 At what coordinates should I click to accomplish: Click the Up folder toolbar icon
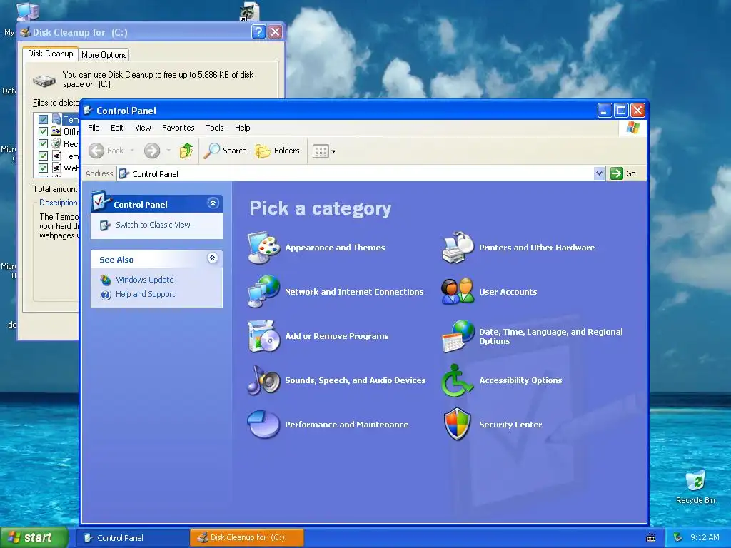click(x=186, y=151)
